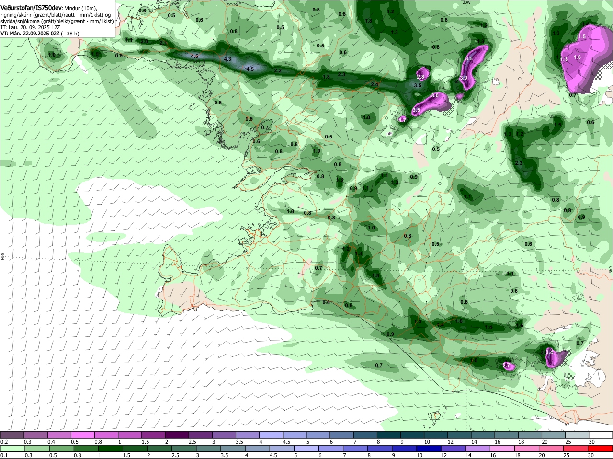Click the 3.9 value on the map

pos(464,78)
